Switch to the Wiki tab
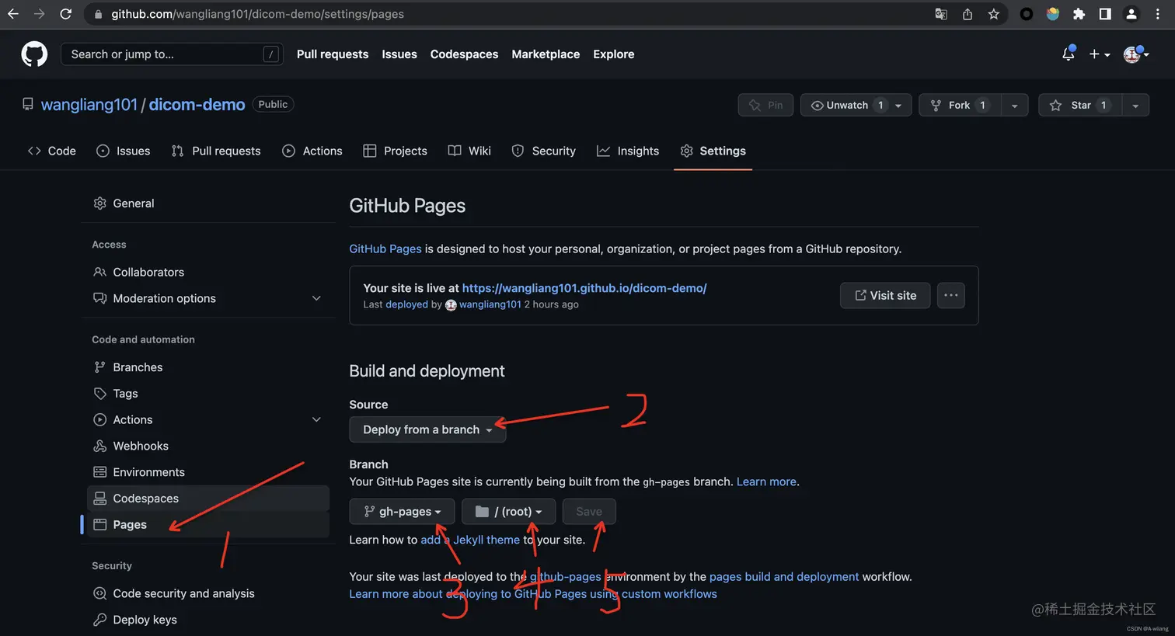1175x636 pixels. point(469,151)
